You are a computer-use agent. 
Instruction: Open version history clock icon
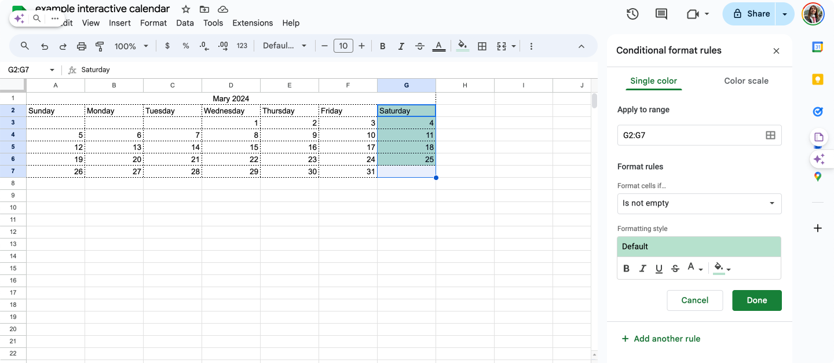click(632, 14)
